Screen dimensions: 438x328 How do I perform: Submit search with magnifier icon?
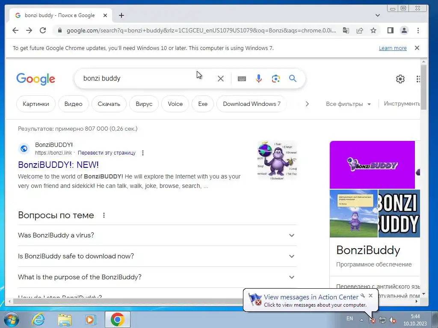point(293,79)
